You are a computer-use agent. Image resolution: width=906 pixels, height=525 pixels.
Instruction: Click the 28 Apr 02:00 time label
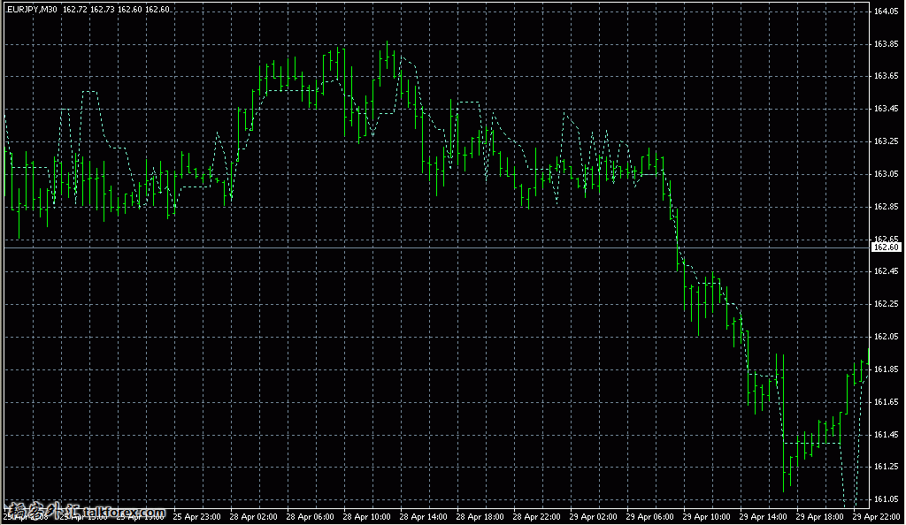pos(254,517)
